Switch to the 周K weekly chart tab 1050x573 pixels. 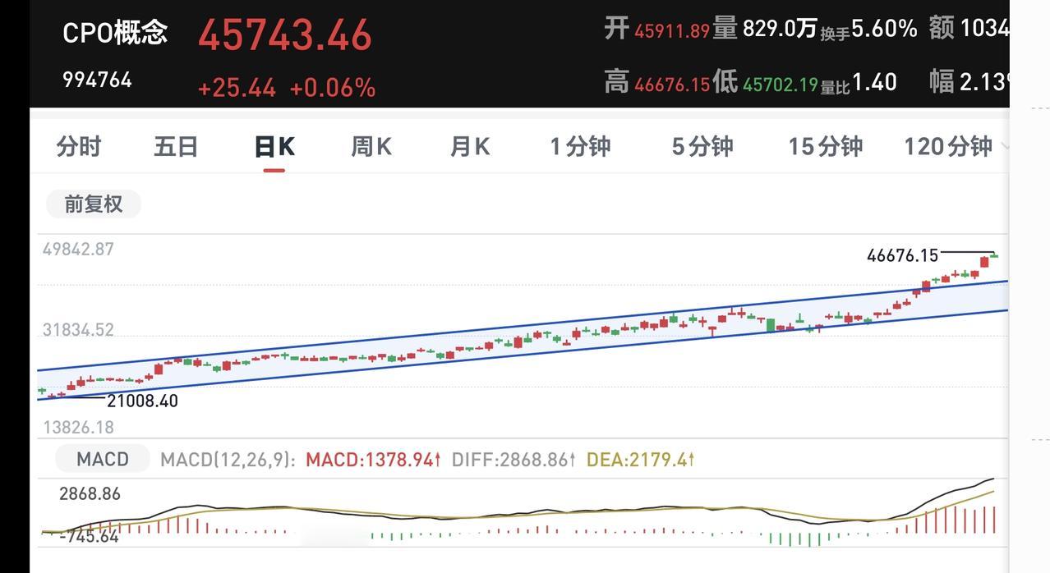[x=371, y=147]
